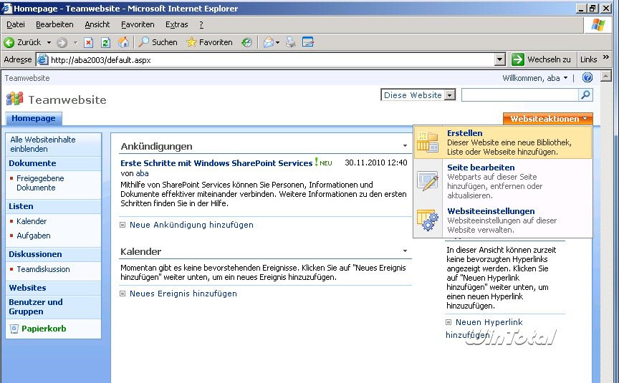Open Freigegebene Dokumente link

pos(40,183)
